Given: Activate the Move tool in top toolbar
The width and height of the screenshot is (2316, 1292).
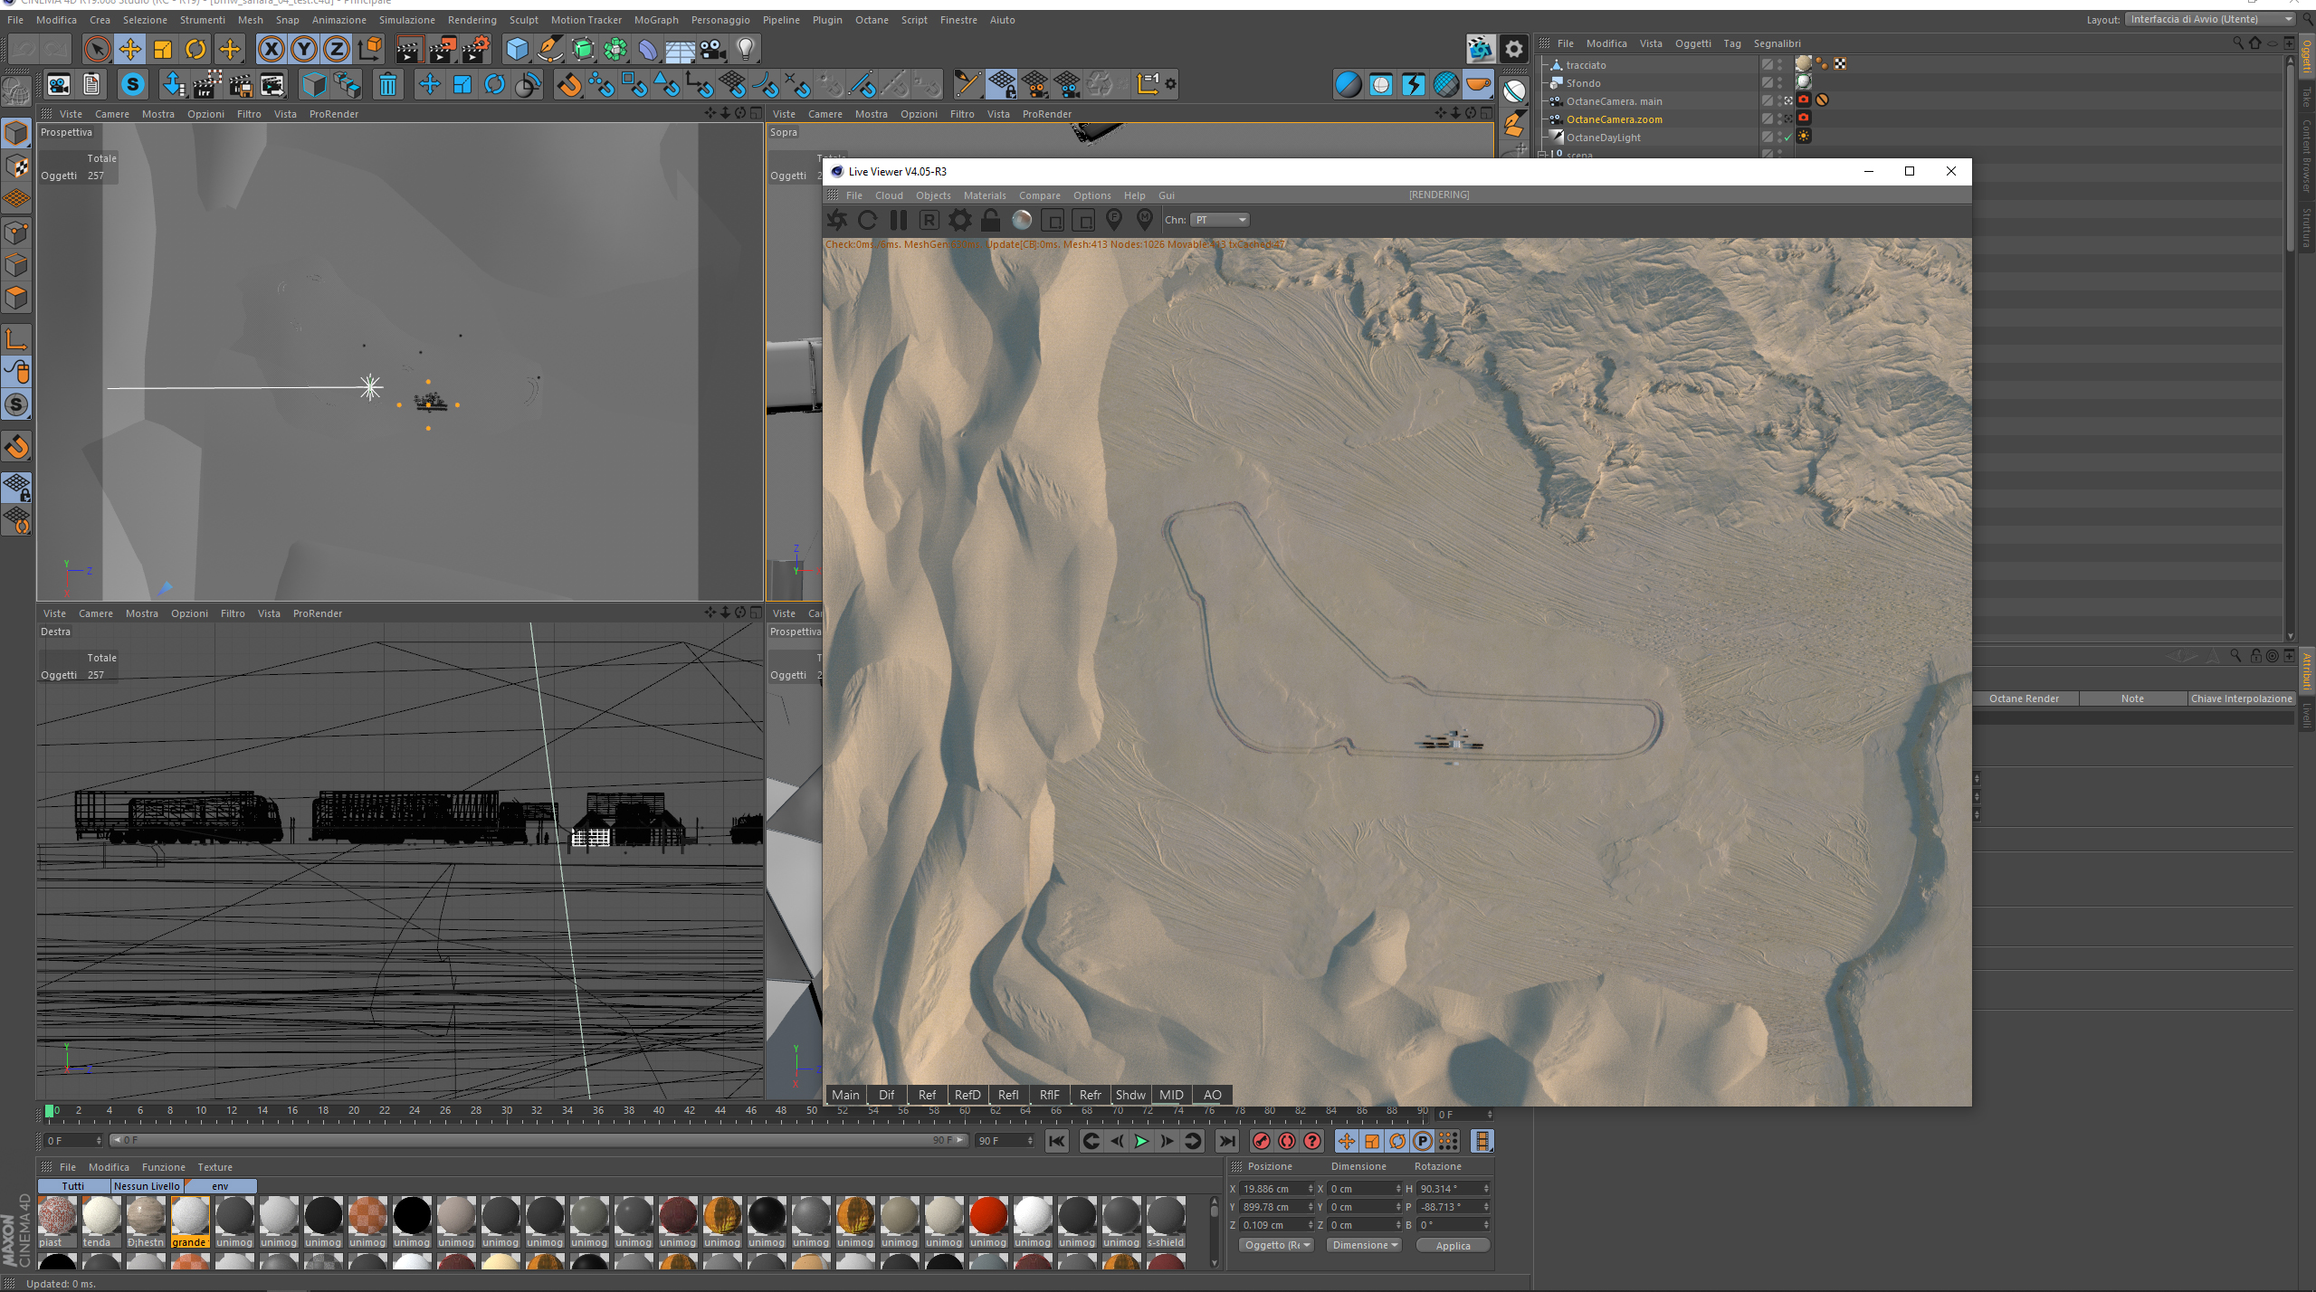Looking at the screenshot, I should tap(130, 49).
